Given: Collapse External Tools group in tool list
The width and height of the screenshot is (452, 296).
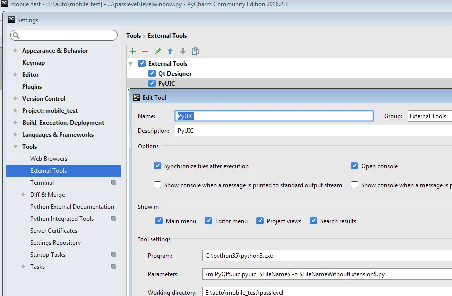Looking at the screenshot, I should point(130,64).
